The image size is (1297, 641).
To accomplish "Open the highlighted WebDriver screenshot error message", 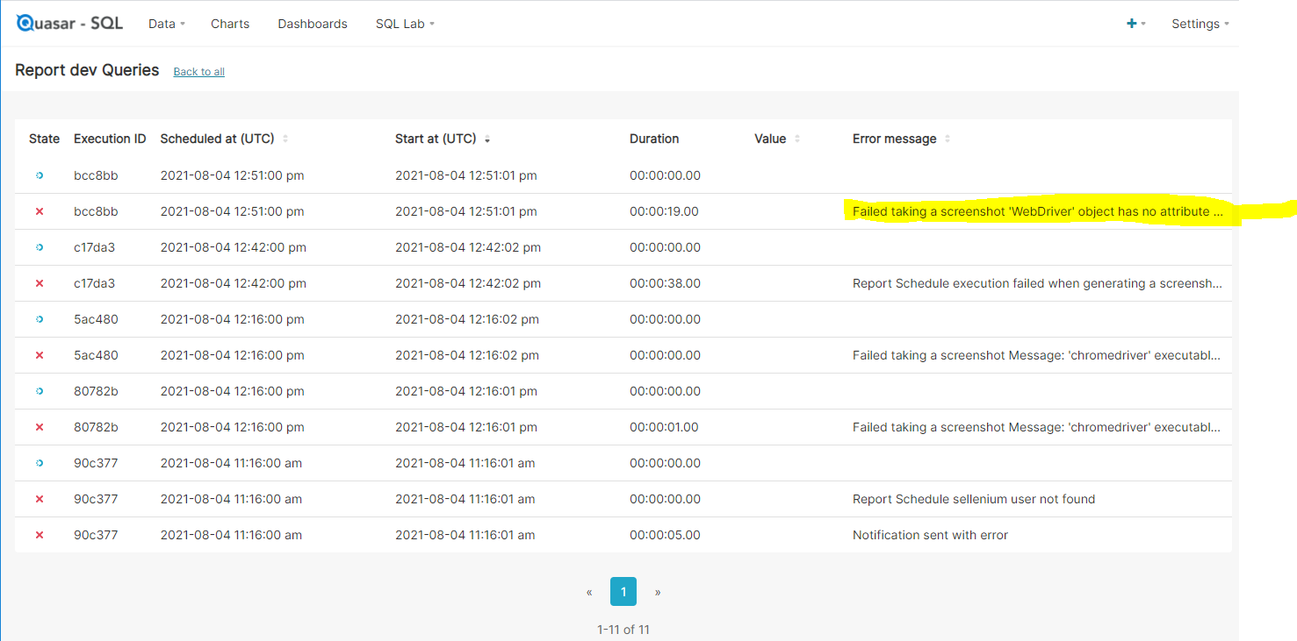I will click(1036, 211).
